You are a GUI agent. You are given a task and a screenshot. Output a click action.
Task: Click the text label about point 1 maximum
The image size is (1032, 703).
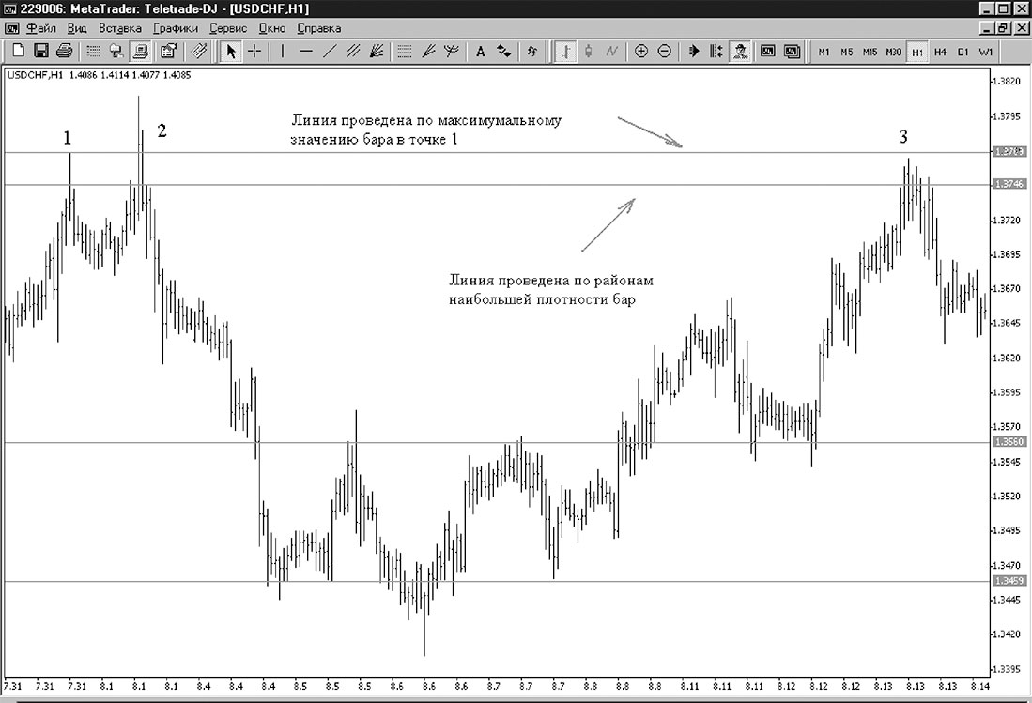(x=426, y=130)
